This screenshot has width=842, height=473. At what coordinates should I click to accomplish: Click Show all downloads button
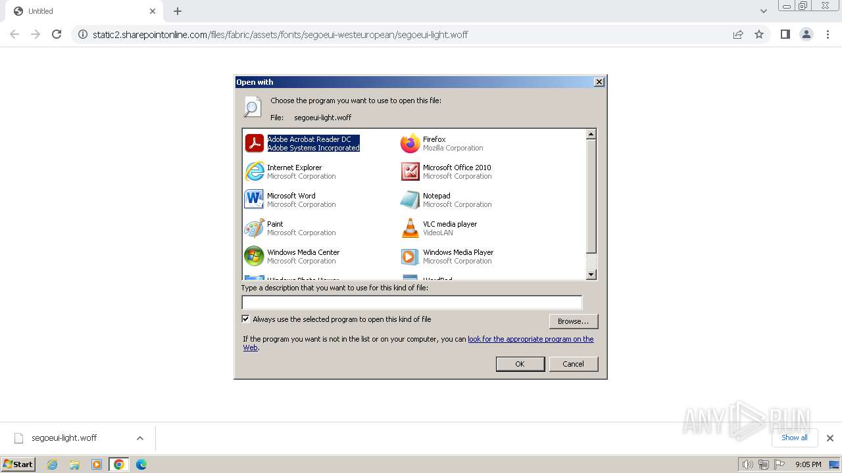[795, 438]
